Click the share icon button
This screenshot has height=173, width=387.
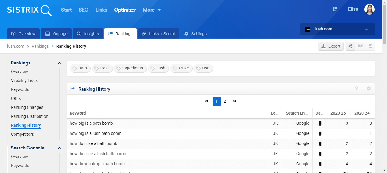[x=350, y=46]
